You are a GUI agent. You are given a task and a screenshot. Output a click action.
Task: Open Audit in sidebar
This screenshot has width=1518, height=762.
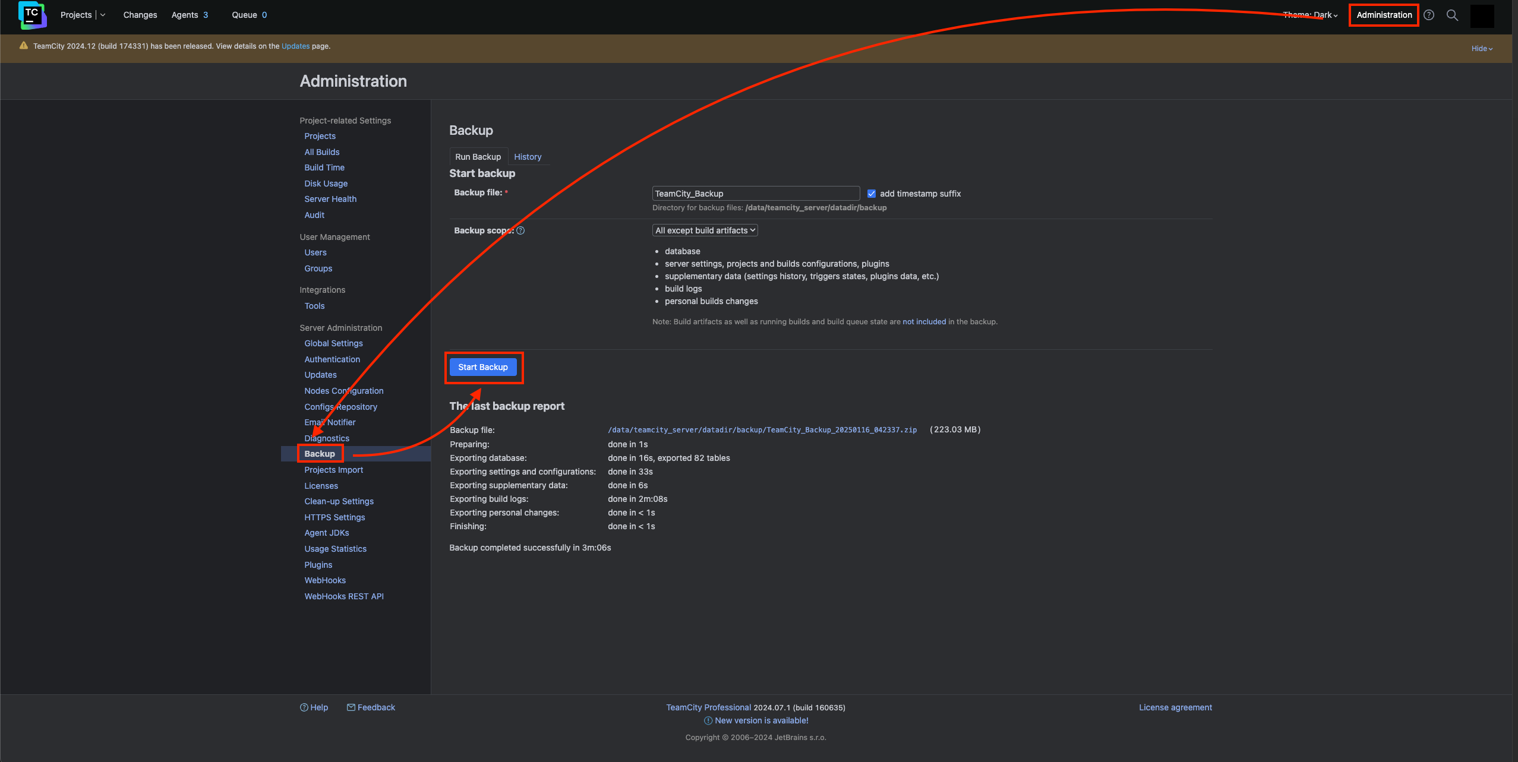coord(314,215)
